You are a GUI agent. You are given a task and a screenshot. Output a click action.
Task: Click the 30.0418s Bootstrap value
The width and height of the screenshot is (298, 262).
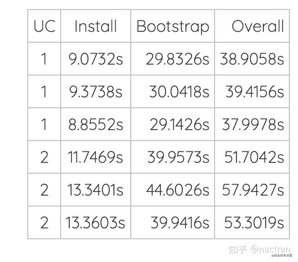coord(179,92)
